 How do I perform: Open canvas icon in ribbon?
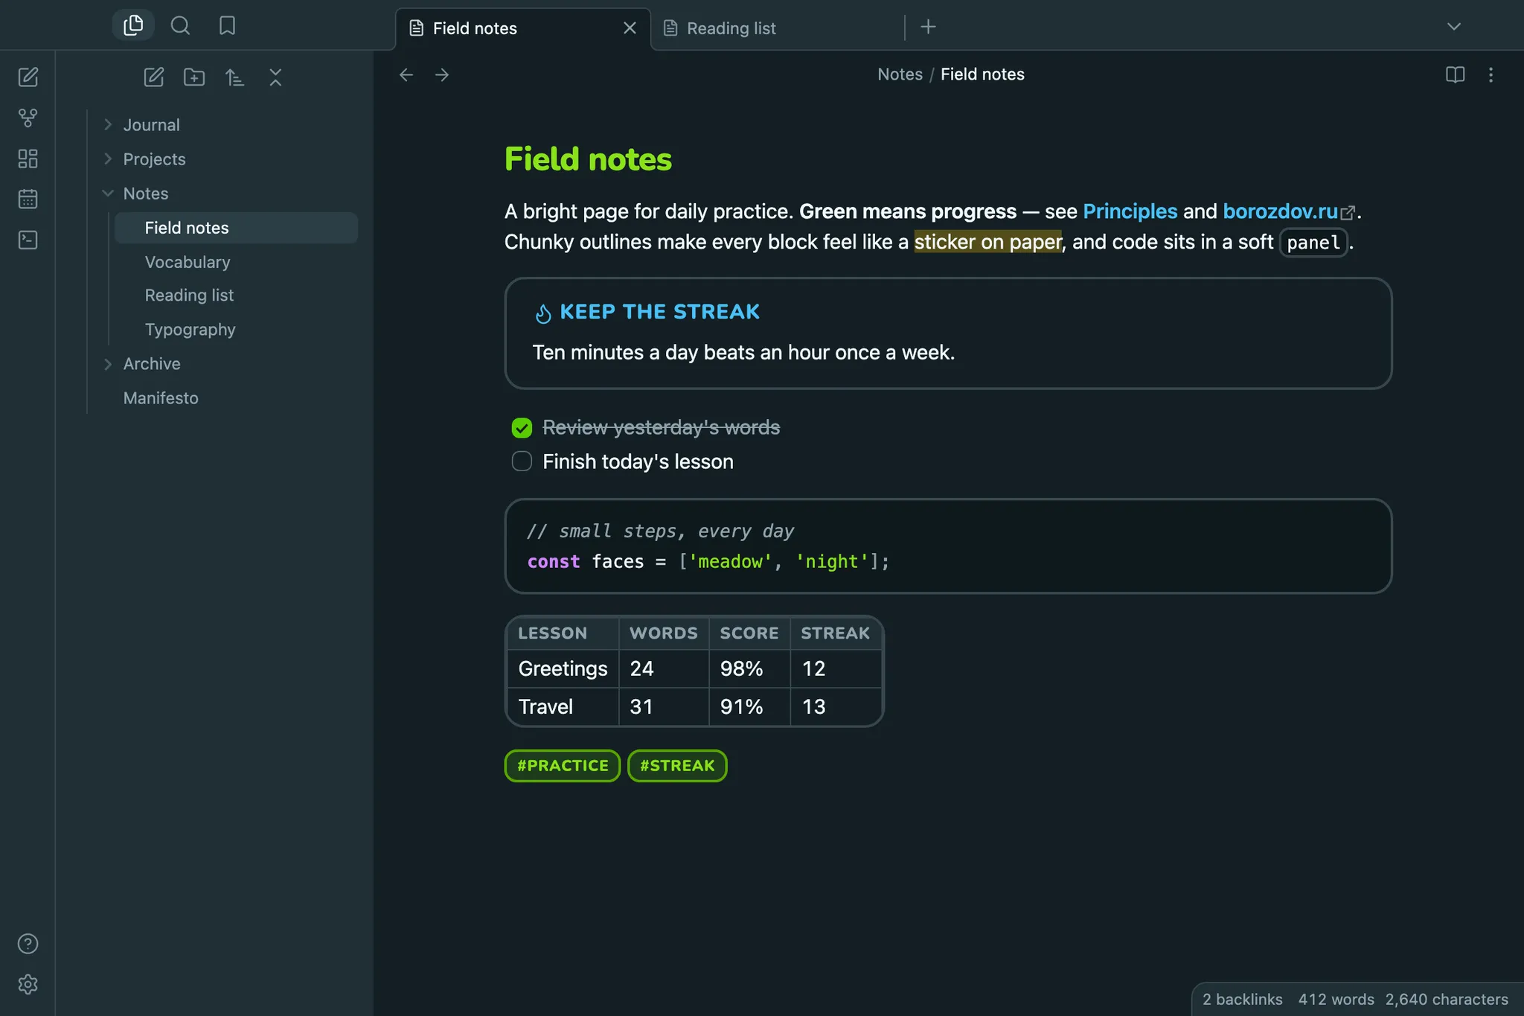[28, 159]
